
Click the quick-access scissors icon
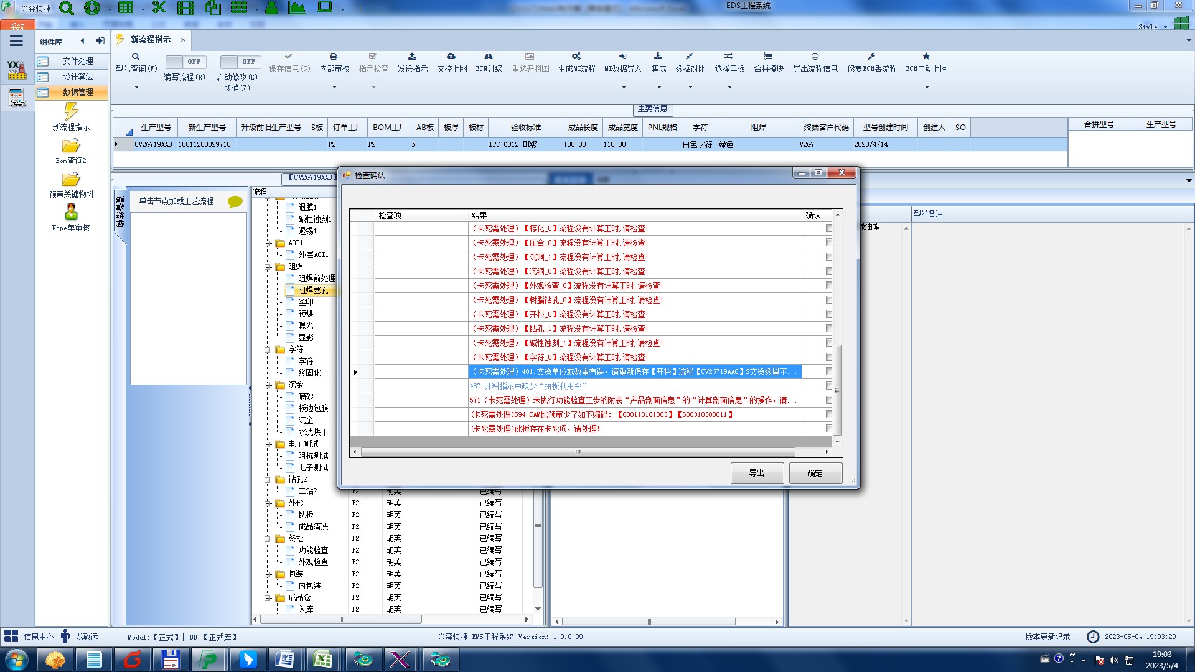click(x=159, y=7)
